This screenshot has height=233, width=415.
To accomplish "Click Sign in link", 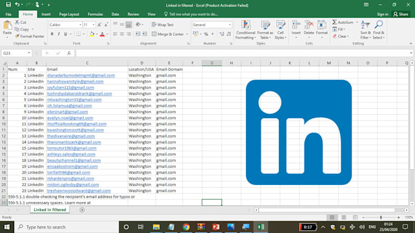I will [383, 14].
